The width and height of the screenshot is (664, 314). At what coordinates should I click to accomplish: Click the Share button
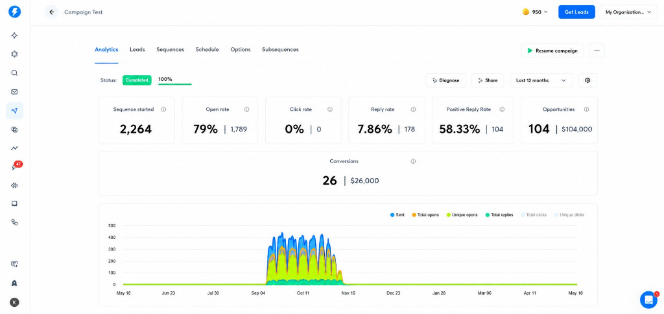pyautogui.click(x=488, y=80)
